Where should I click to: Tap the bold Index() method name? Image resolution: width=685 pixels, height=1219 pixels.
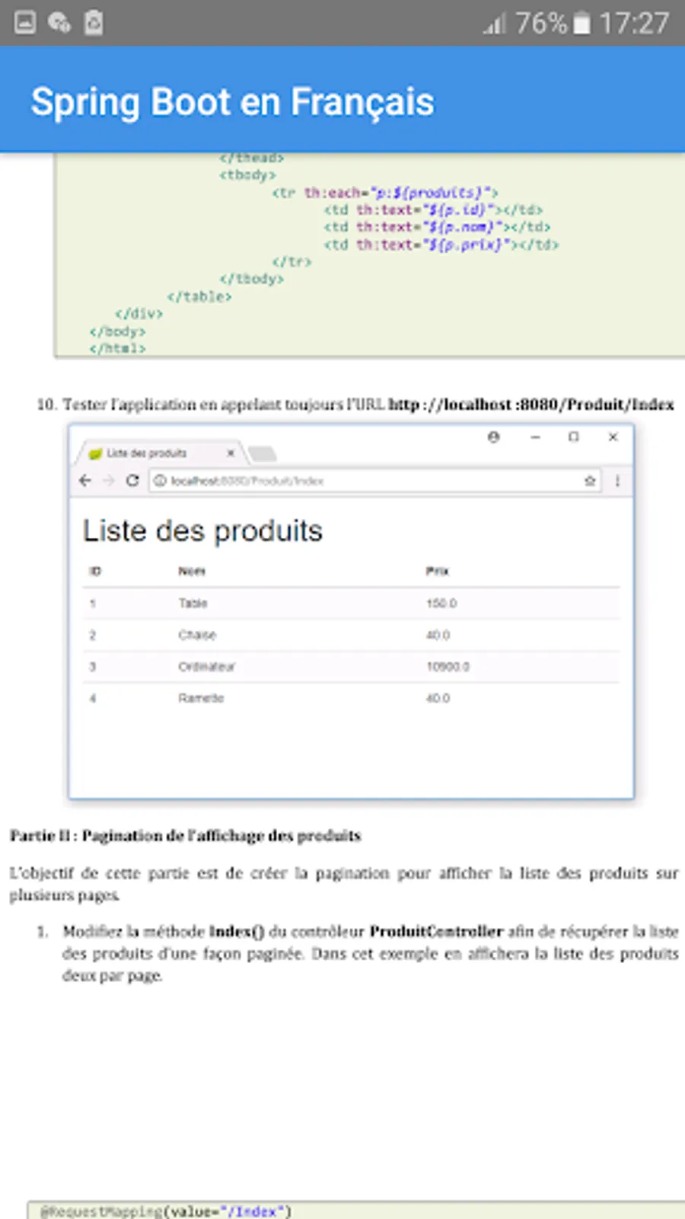click(x=237, y=932)
